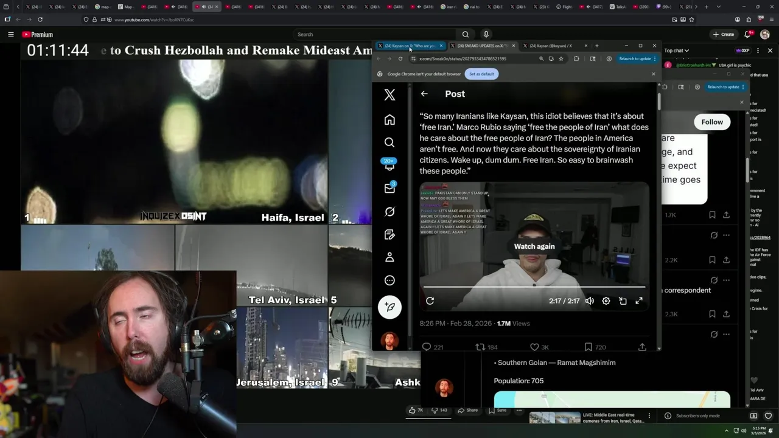Open X video settings gear
The height and width of the screenshot is (438, 779).
pyautogui.click(x=606, y=301)
